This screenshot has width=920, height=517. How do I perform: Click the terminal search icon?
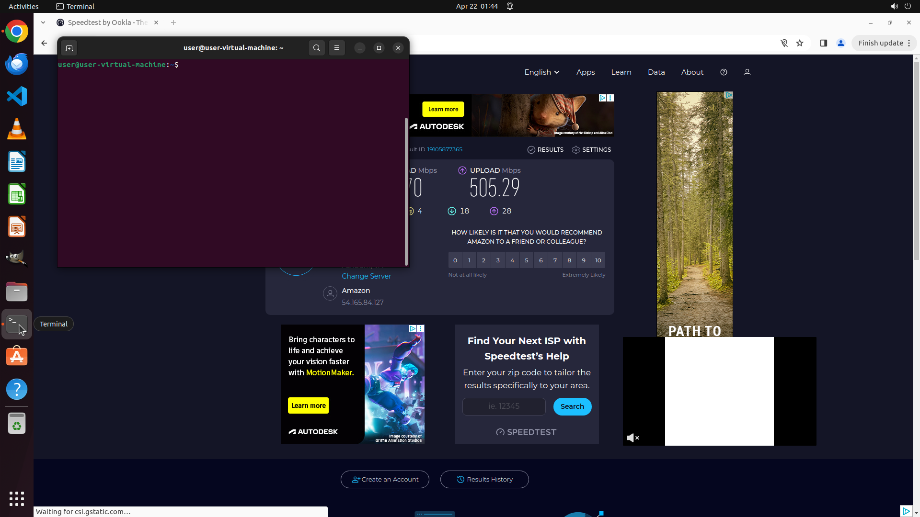(x=316, y=48)
